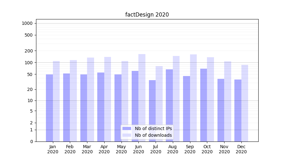
Task: Select the "Nb of distinct IPs" legend text
Action: pyautogui.click(x=153, y=128)
